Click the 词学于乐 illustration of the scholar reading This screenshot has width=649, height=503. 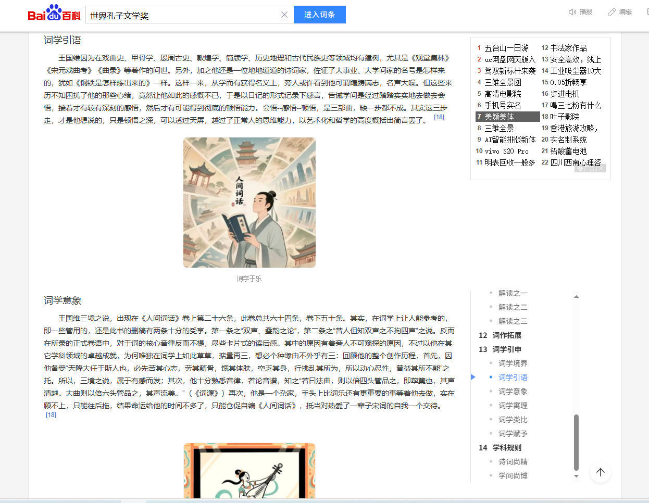click(249, 203)
